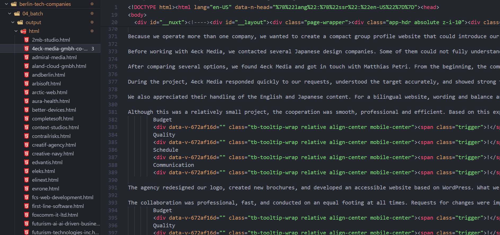The image size is (500, 235).
Task: Click HTML5 icon of arbisoft.html
Action: (x=26, y=84)
